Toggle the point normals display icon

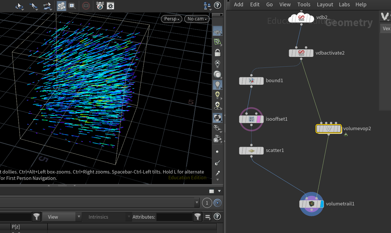pos(218,163)
